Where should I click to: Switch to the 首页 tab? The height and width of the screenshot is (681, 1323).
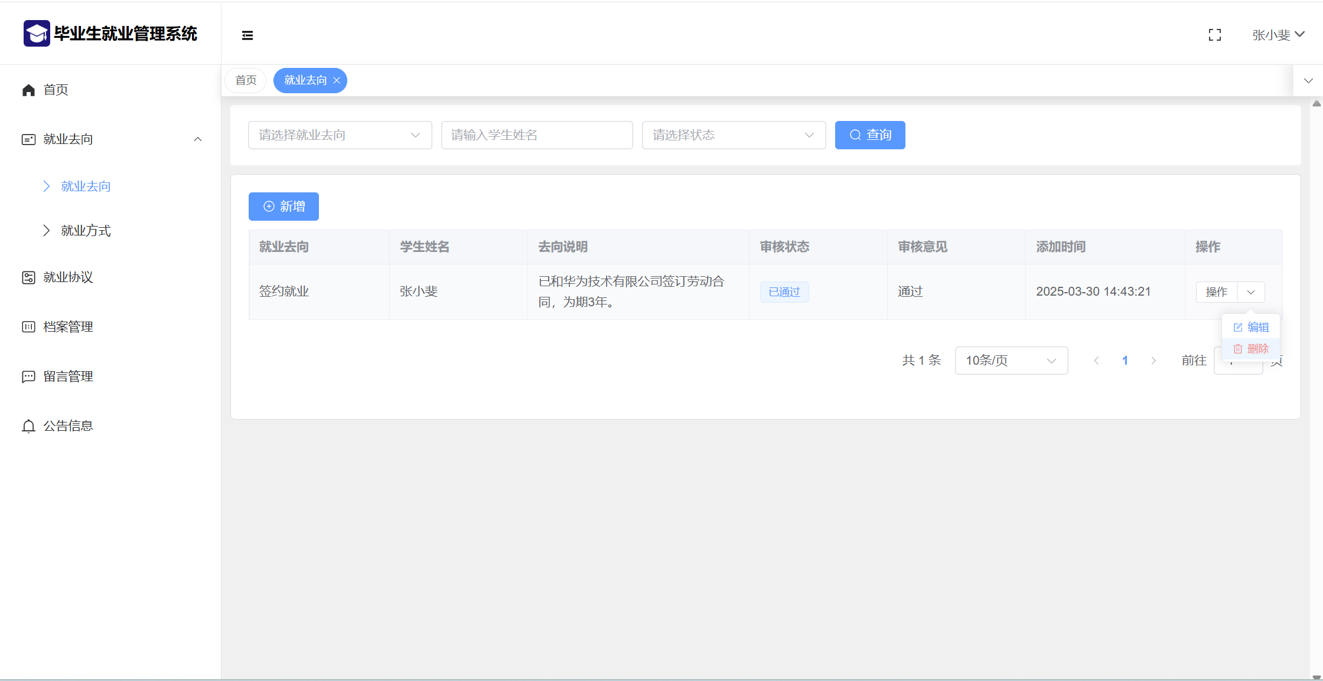(246, 80)
